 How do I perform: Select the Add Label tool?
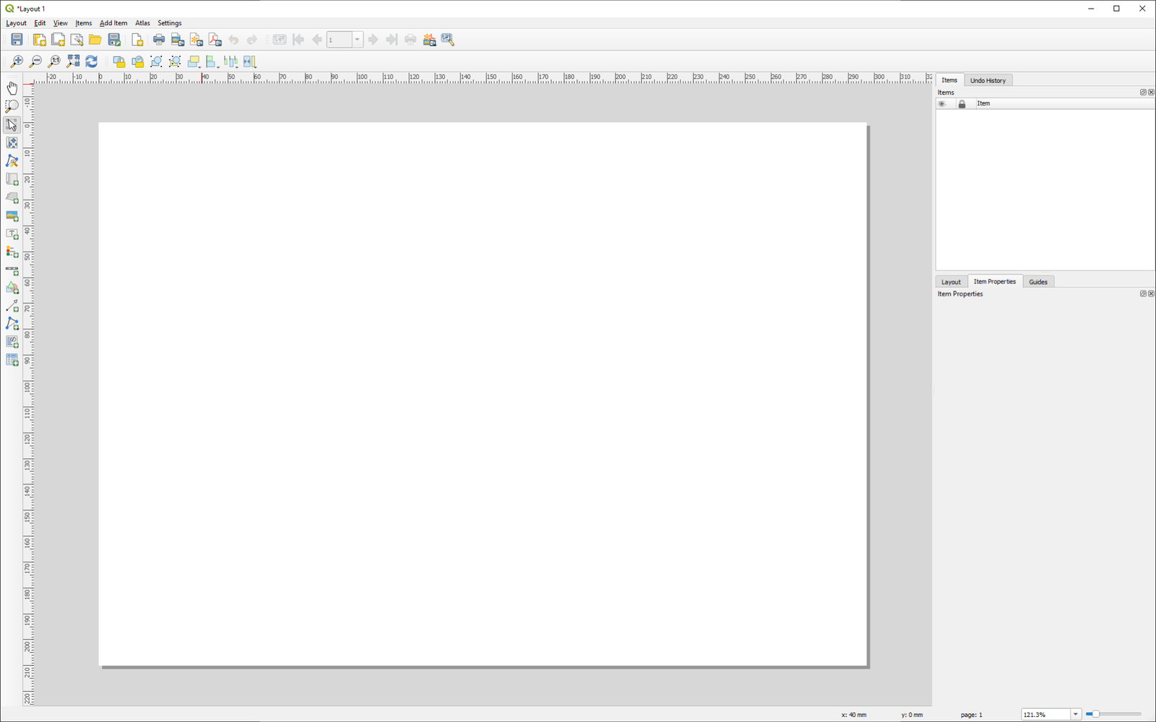[12, 234]
